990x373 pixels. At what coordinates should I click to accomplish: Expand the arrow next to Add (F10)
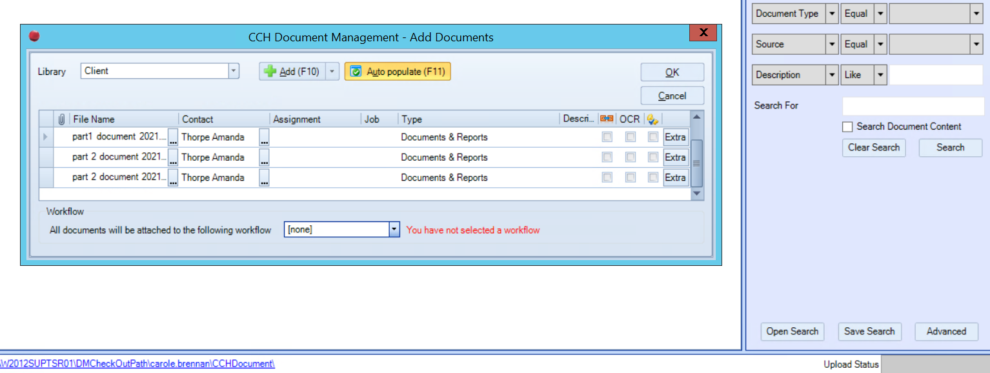(x=332, y=72)
